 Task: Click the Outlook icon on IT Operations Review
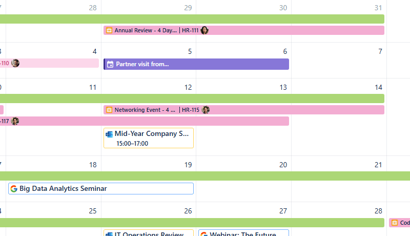[x=109, y=234]
